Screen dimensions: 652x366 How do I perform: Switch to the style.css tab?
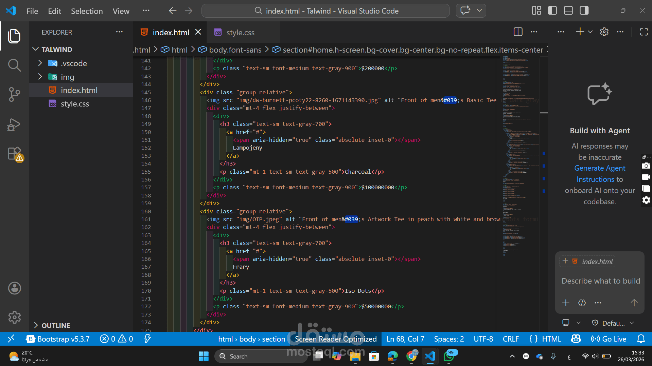(240, 33)
